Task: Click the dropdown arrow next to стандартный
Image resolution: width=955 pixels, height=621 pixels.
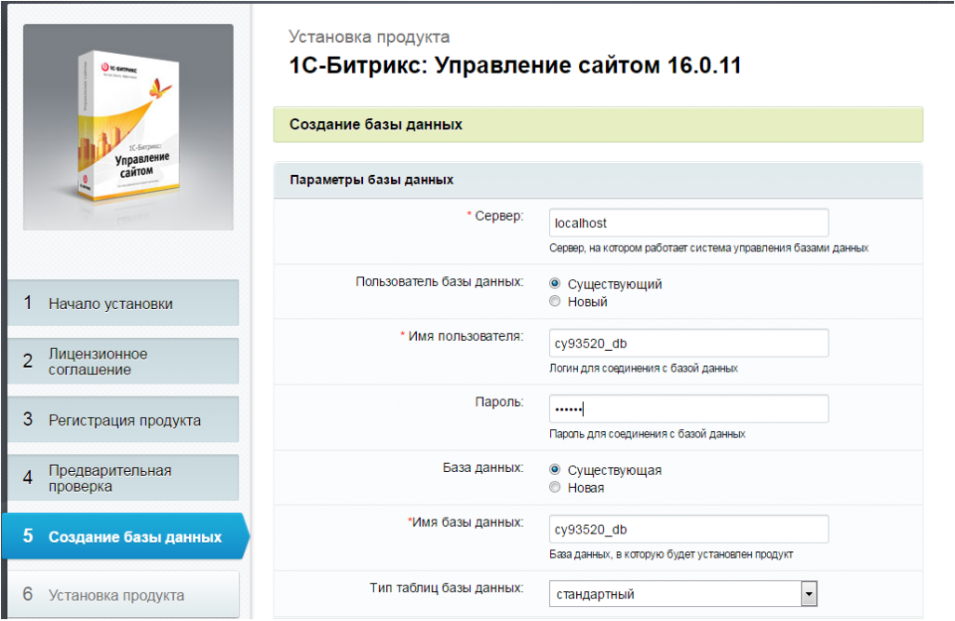Action: click(x=809, y=594)
